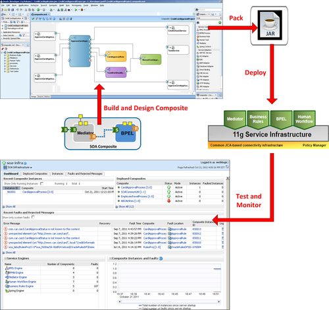Viewport: 329px width, 310px height.
Task: Open the log icon for fault instance 830013
Action: [222, 229]
